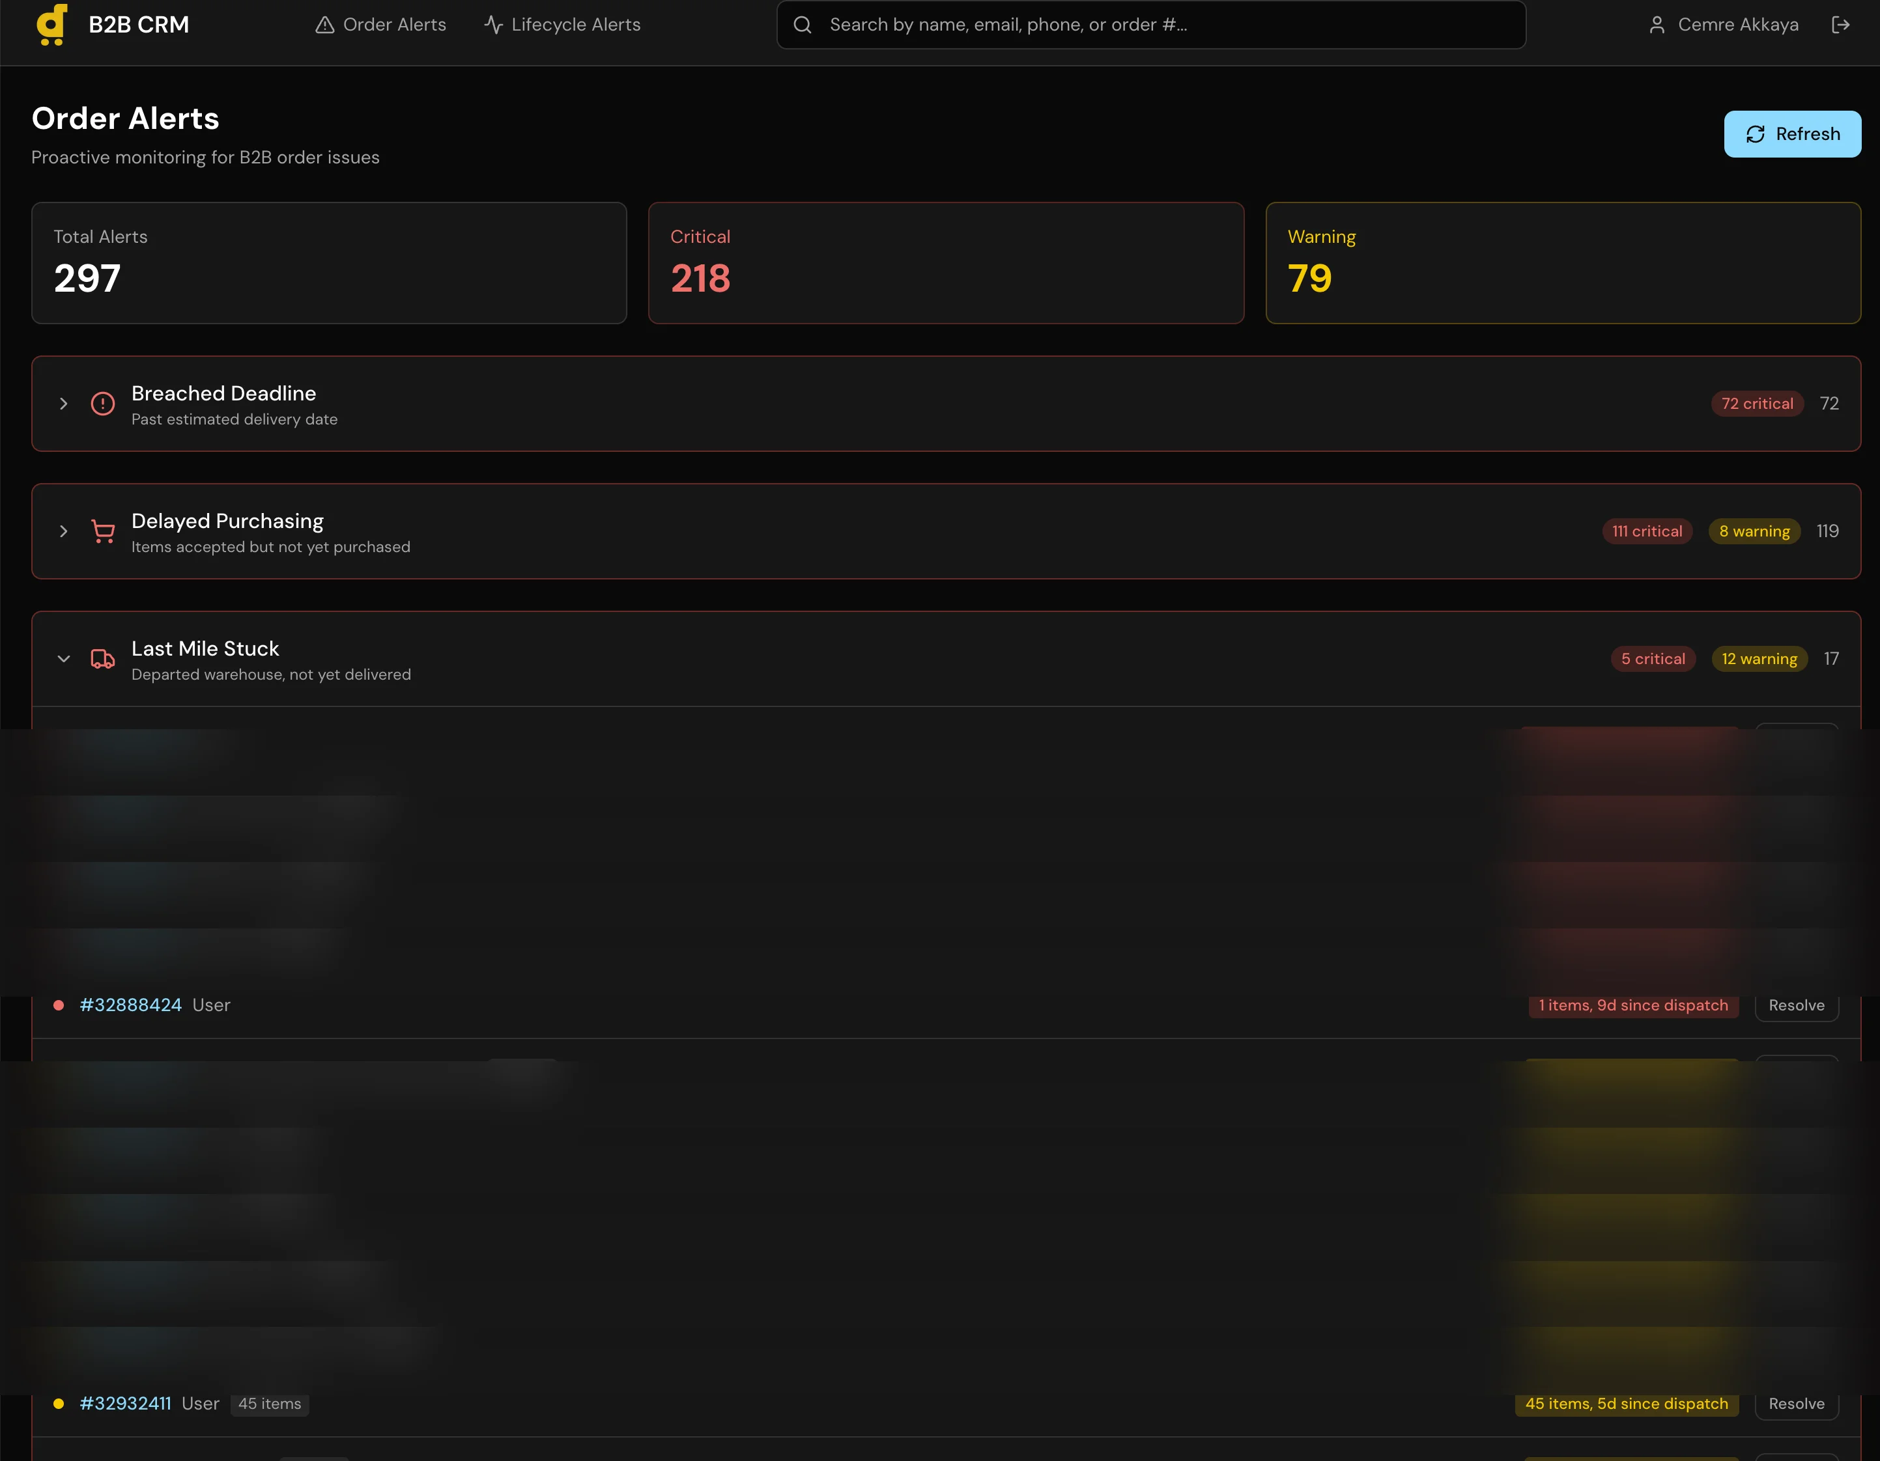Click the shopping cart icon on Delayed Purchasing

(x=102, y=531)
